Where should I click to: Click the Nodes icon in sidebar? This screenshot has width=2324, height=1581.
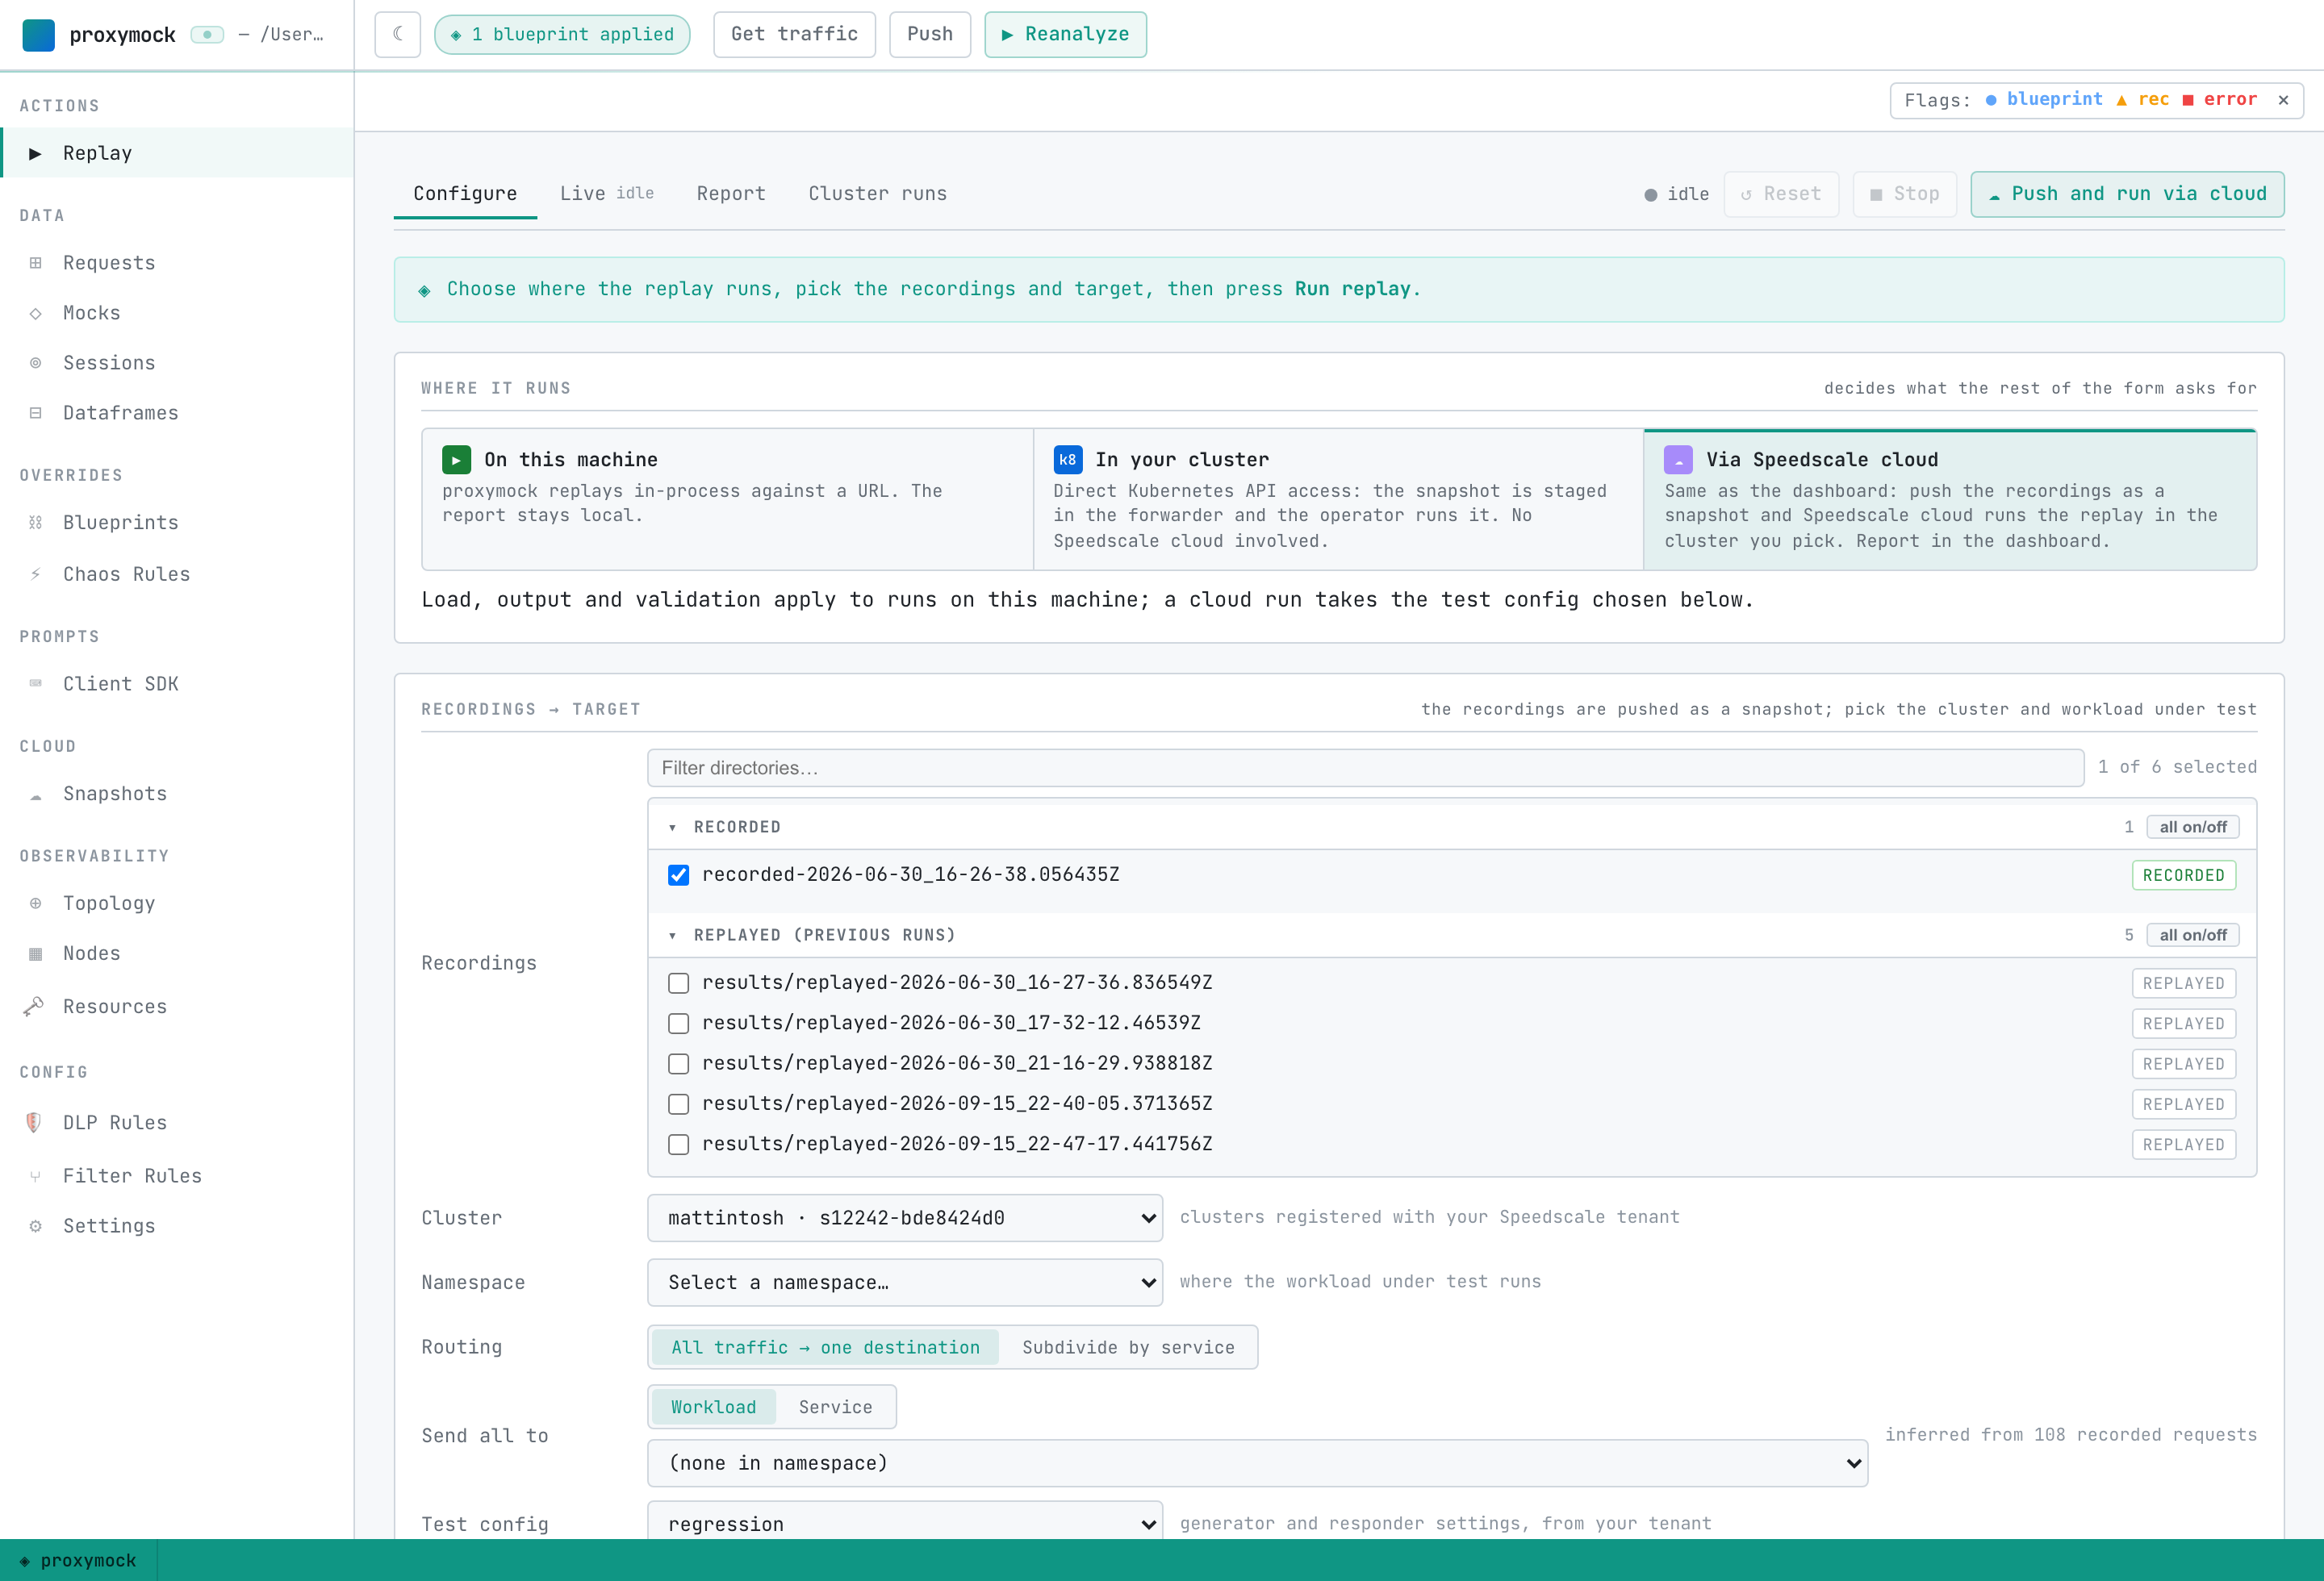coord(35,953)
